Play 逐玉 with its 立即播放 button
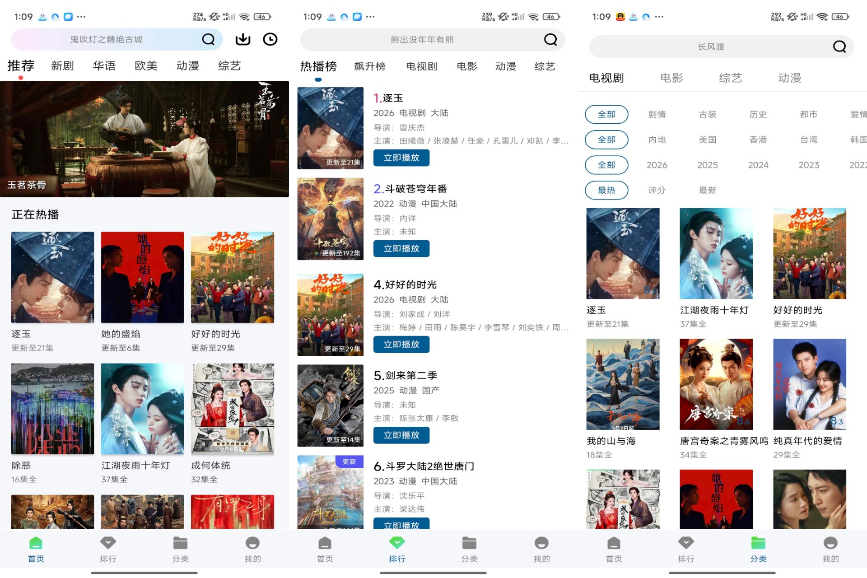Viewport: 867px width, 578px height. pyautogui.click(x=401, y=158)
